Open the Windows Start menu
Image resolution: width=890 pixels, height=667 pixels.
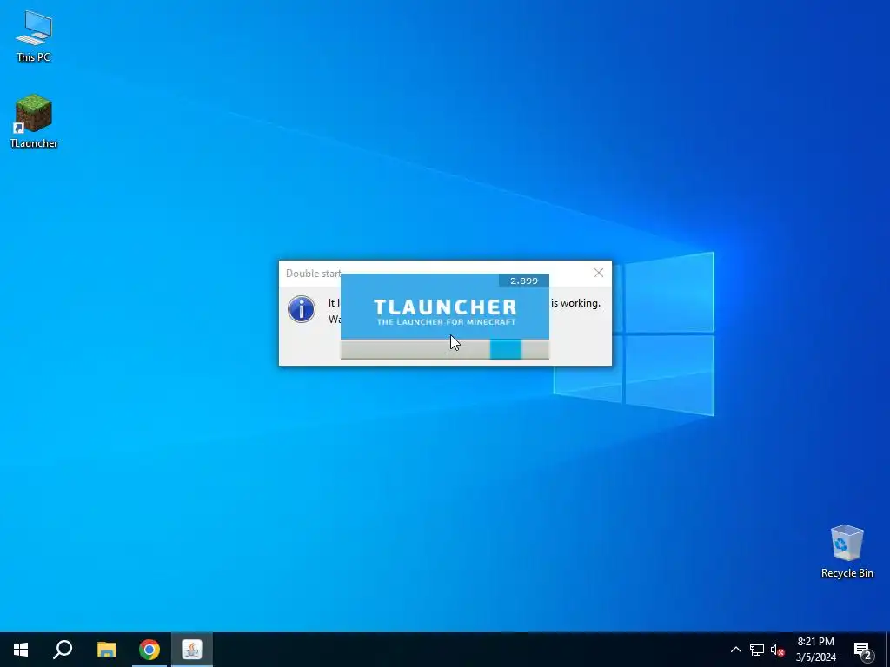click(21, 650)
